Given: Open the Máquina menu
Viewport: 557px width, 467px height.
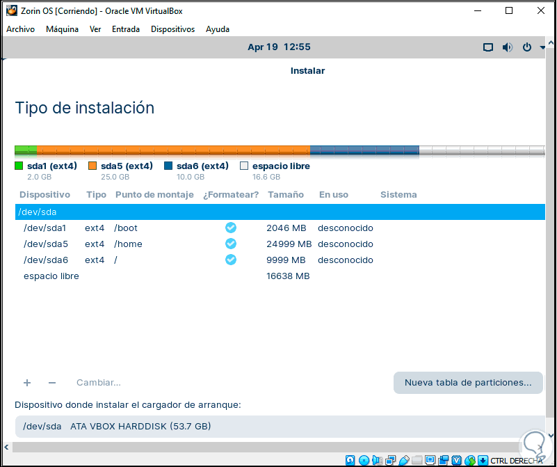Looking at the screenshot, I should [62, 29].
